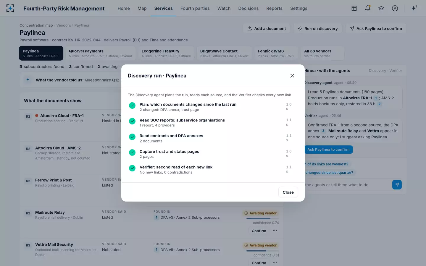Open the learning graduation cap icon
Image resolution: width=426 pixels, height=266 pixels.
pos(381,8)
